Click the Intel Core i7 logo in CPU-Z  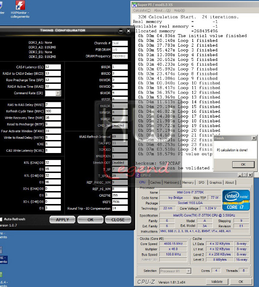(x=236, y=200)
